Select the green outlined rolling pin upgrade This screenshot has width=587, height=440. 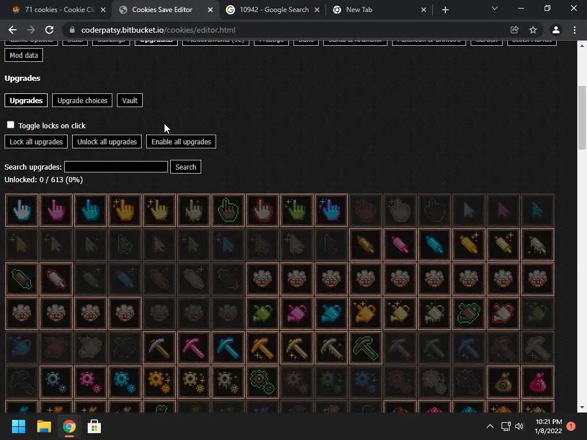click(22, 279)
